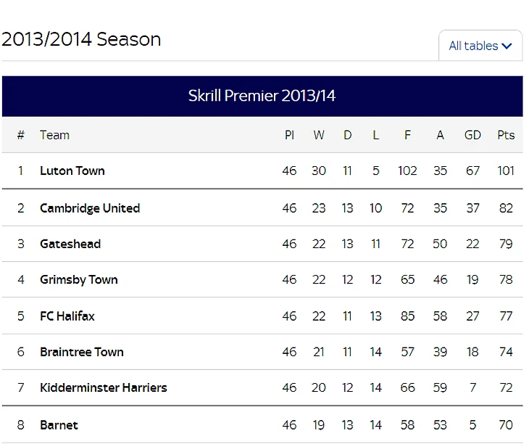Click the Gateshead team name
This screenshot has height=444, width=529.
click(70, 244)
